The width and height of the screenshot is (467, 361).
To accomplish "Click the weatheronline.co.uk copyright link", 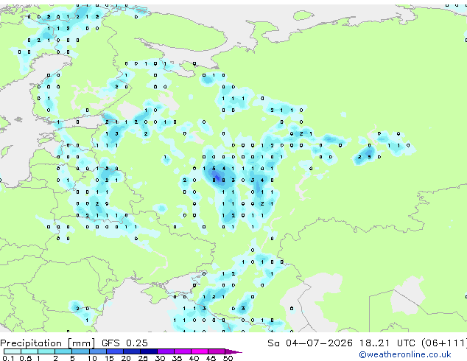I will pyautogui.click(x=405, y=354).
